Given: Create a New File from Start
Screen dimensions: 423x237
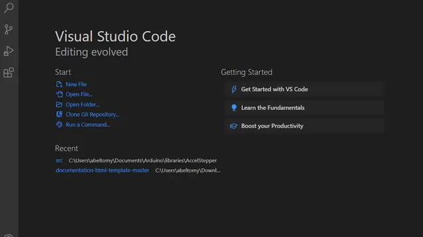Looking at the screenshot, I should [x=76, y=84].
